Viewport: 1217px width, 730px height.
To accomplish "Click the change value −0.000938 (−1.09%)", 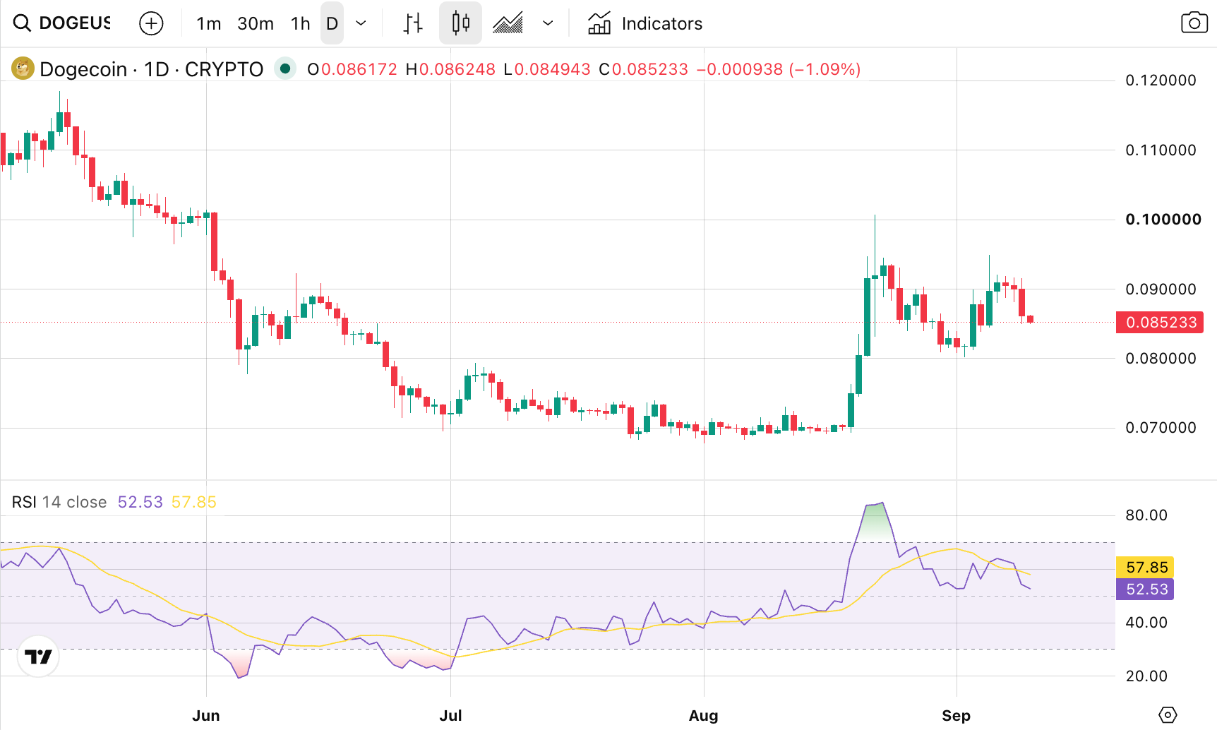I will tap(778, 69).
